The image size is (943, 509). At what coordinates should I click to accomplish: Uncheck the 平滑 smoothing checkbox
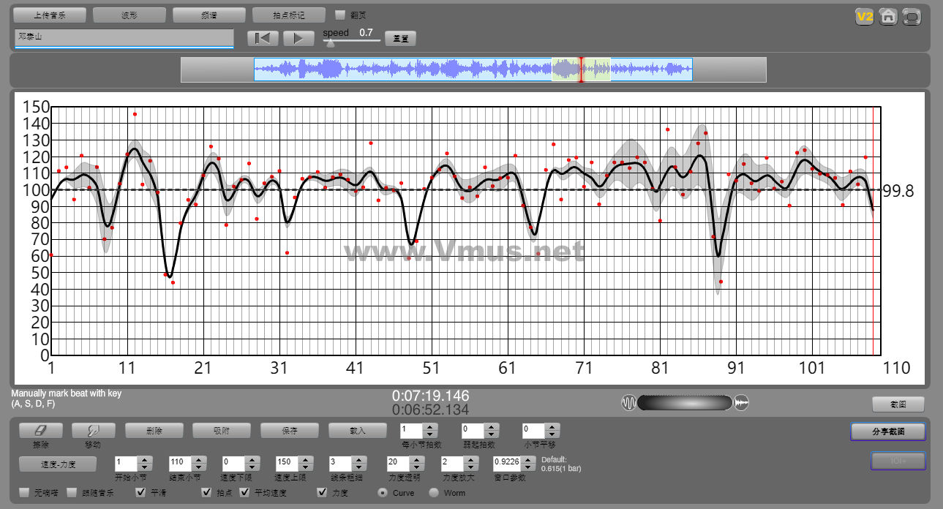point(140,493)
